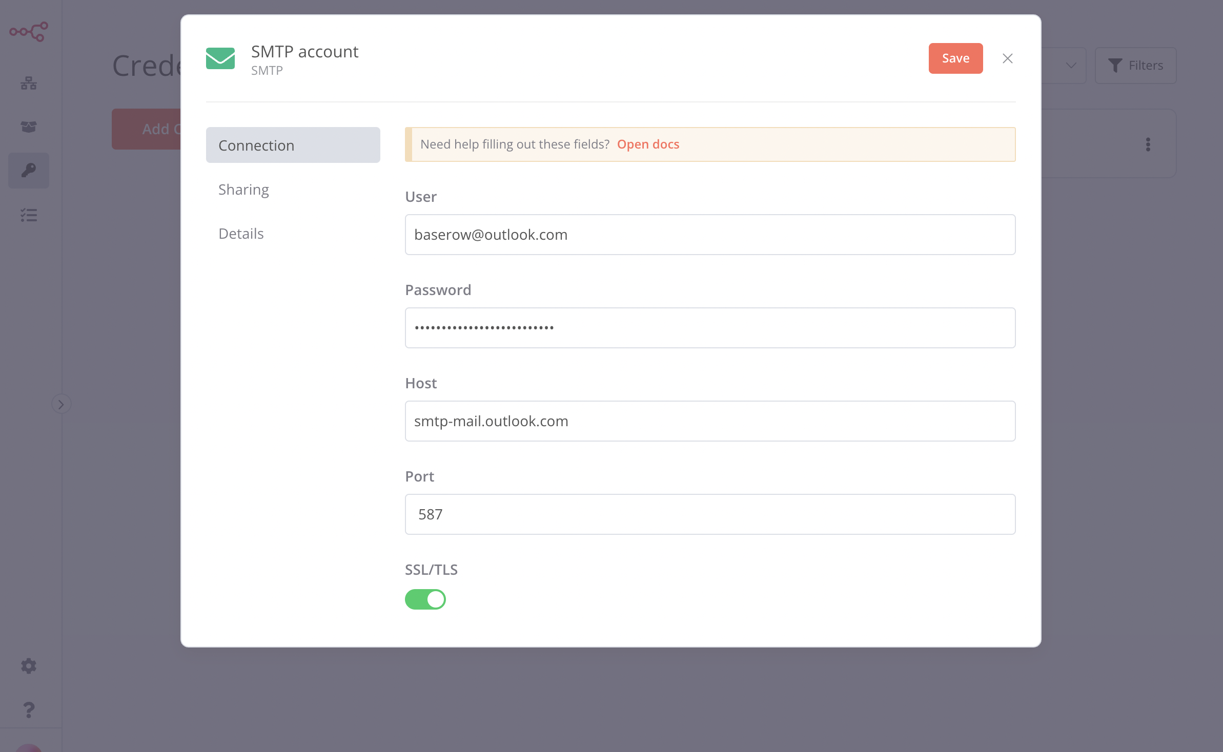
Task: Select the Connection tab
Action: tap(293, 145)
